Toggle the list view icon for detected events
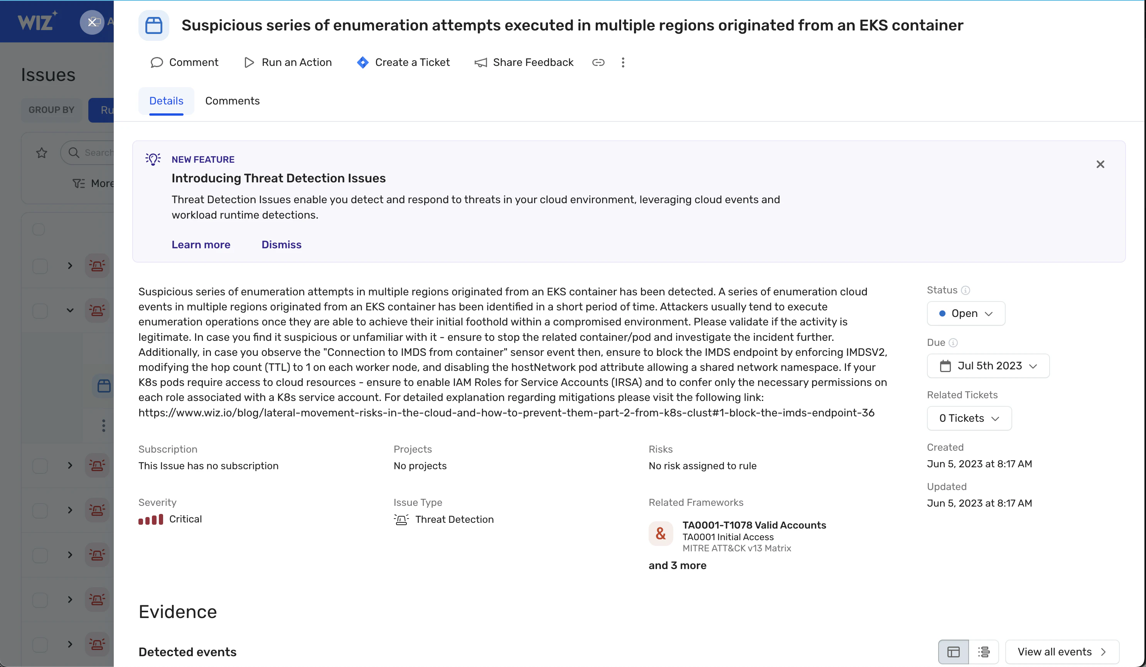Image resolution: width=1146 pixels, height=667 pixels. pos(984,651)
